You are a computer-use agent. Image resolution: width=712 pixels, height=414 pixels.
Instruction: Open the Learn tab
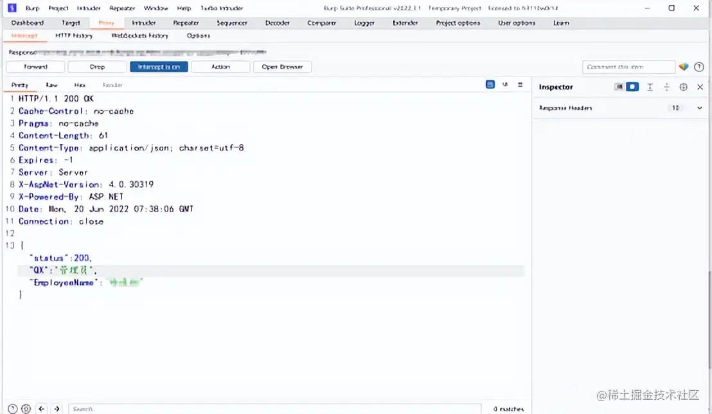coord(561,22)
